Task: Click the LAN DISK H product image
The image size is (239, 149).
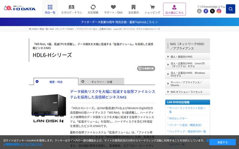Action: (49, 108)
